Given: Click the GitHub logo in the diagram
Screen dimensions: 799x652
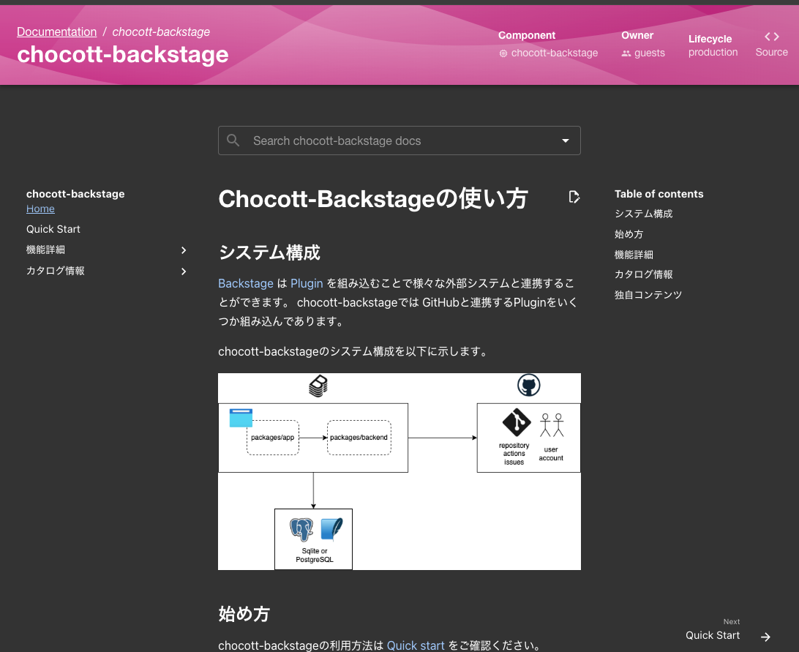Looking at the screenshot, I should click(x=528, y=386).
